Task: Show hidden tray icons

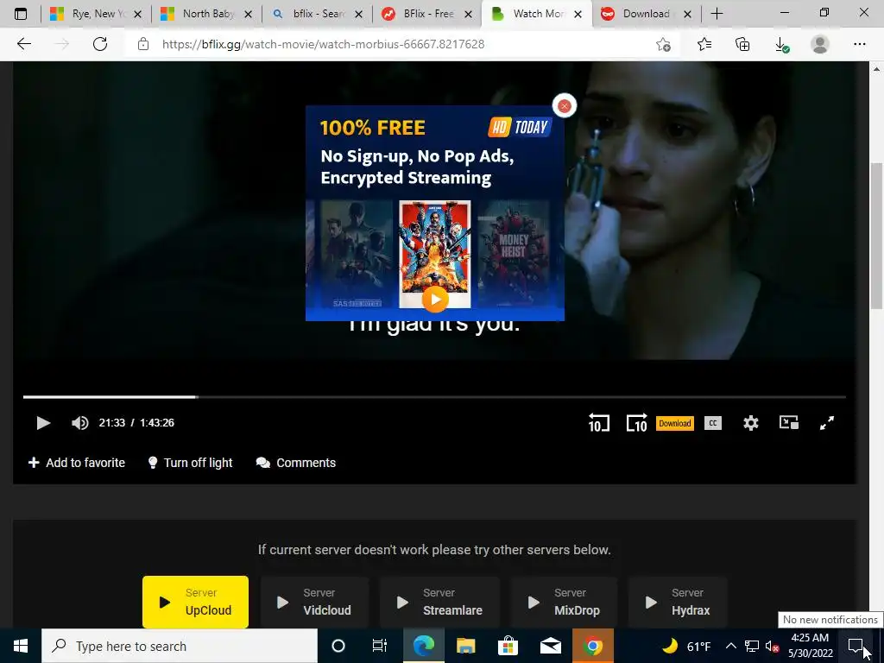Action: [x=730, y=646]
